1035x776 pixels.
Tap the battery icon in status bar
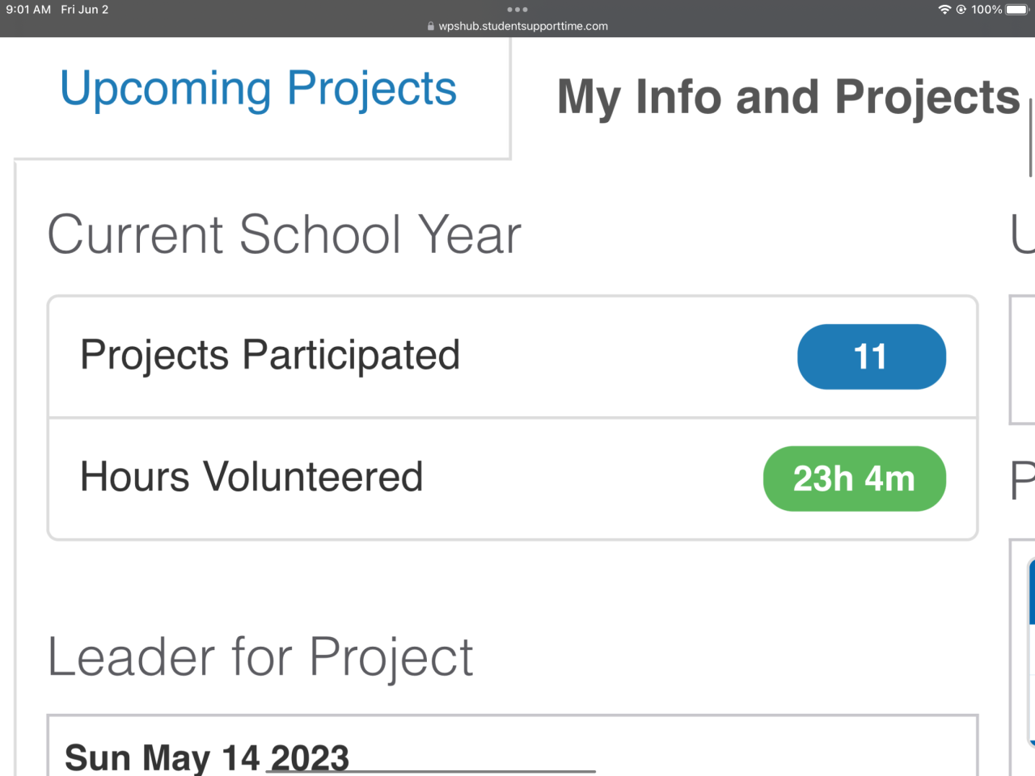click(1016, 10)
